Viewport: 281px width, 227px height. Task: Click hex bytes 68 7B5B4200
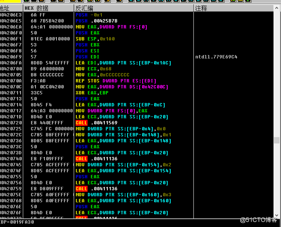click(x=47, y=21)
